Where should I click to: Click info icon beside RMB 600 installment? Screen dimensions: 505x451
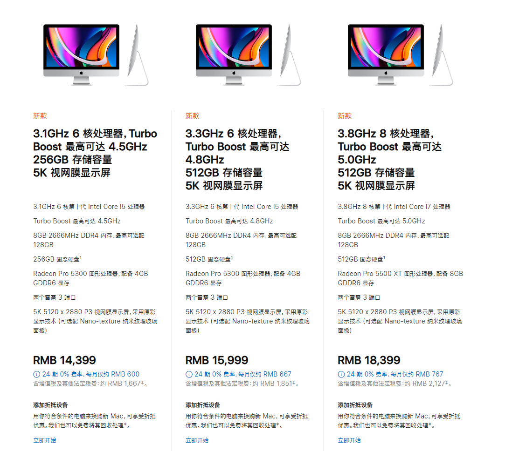point(36,374)
